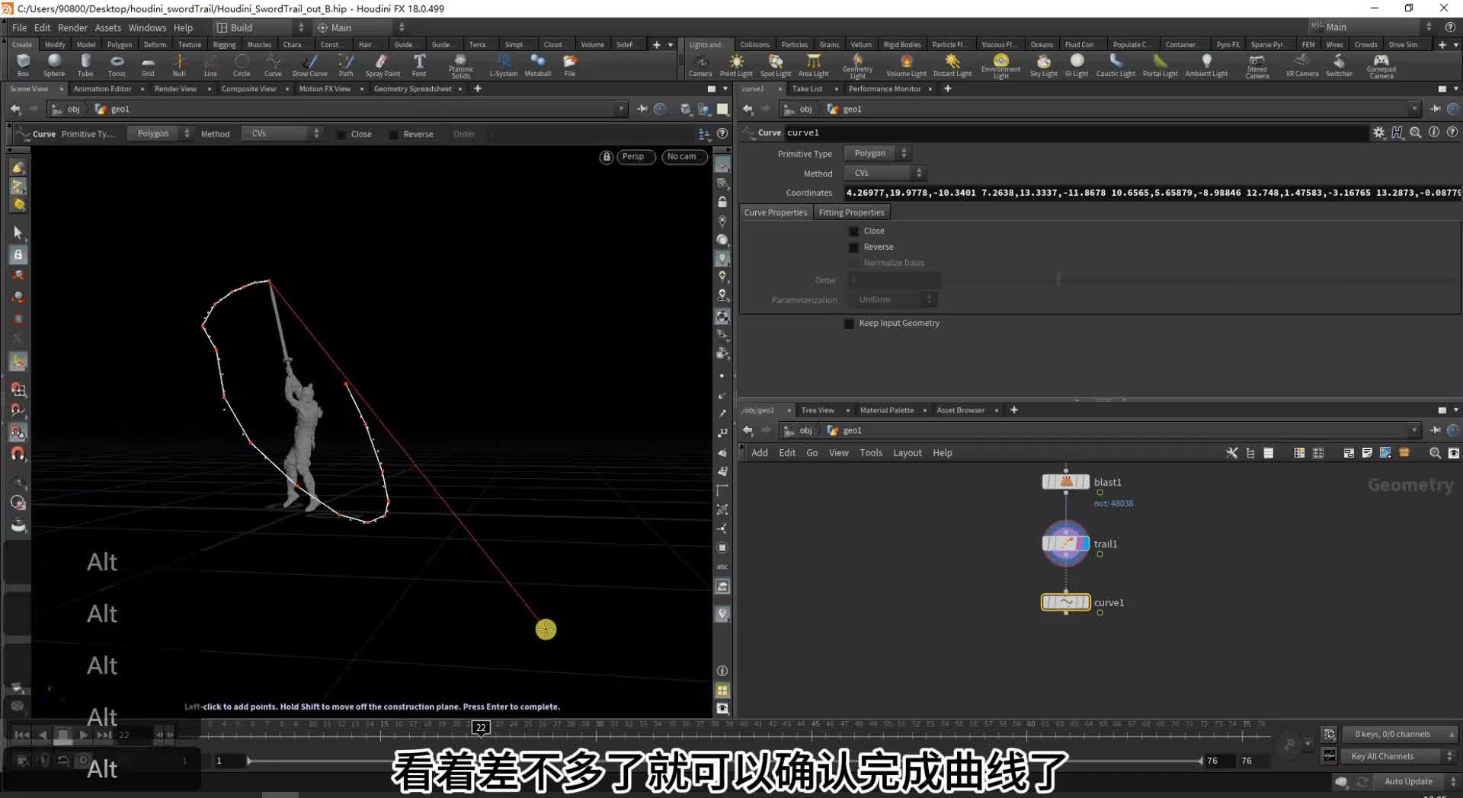This screenshot has width=1463, height=798.
Task: Select the blast1 node
Action: pos(1065,482)
